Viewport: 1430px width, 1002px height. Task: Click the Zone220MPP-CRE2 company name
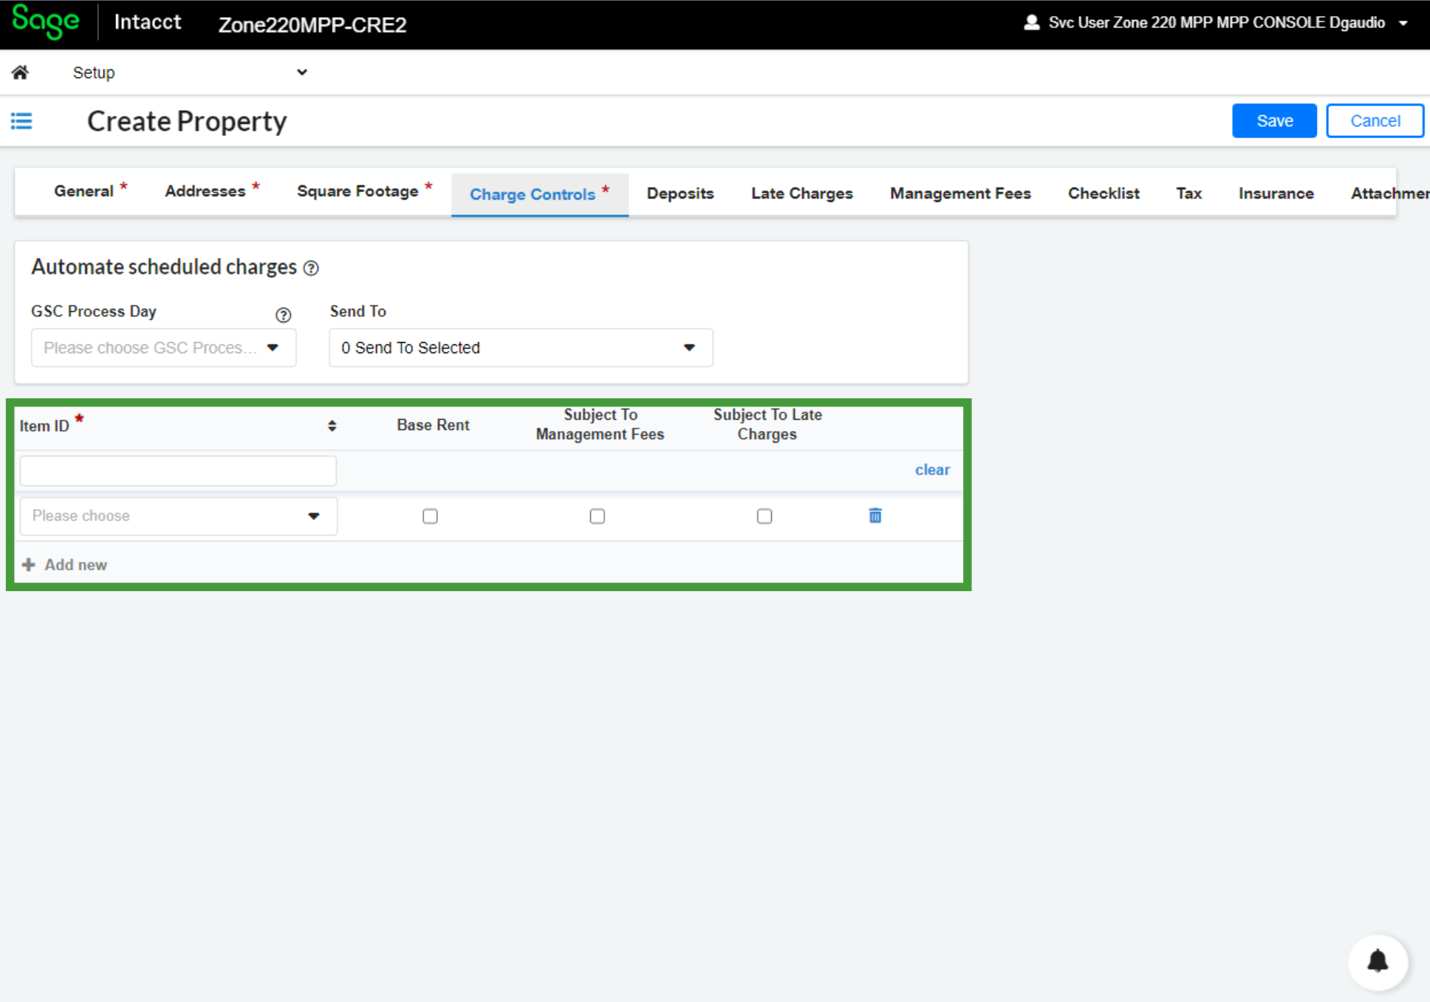(312, 24)
